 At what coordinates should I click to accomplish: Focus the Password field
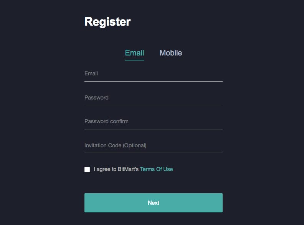pos(153,98)
